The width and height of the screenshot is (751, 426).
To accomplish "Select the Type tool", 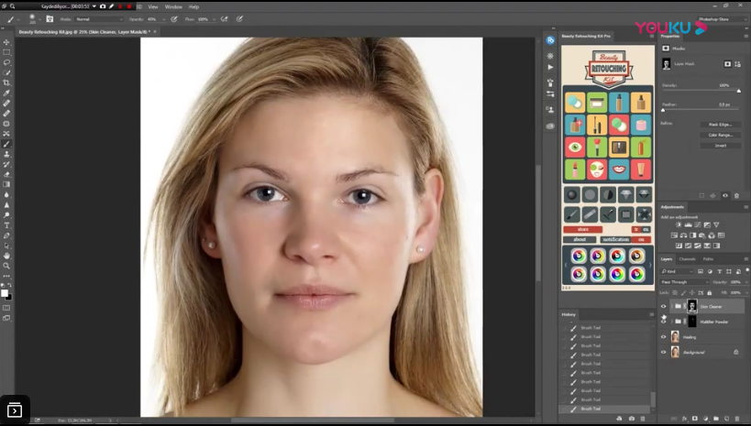I will coord(6,225).
